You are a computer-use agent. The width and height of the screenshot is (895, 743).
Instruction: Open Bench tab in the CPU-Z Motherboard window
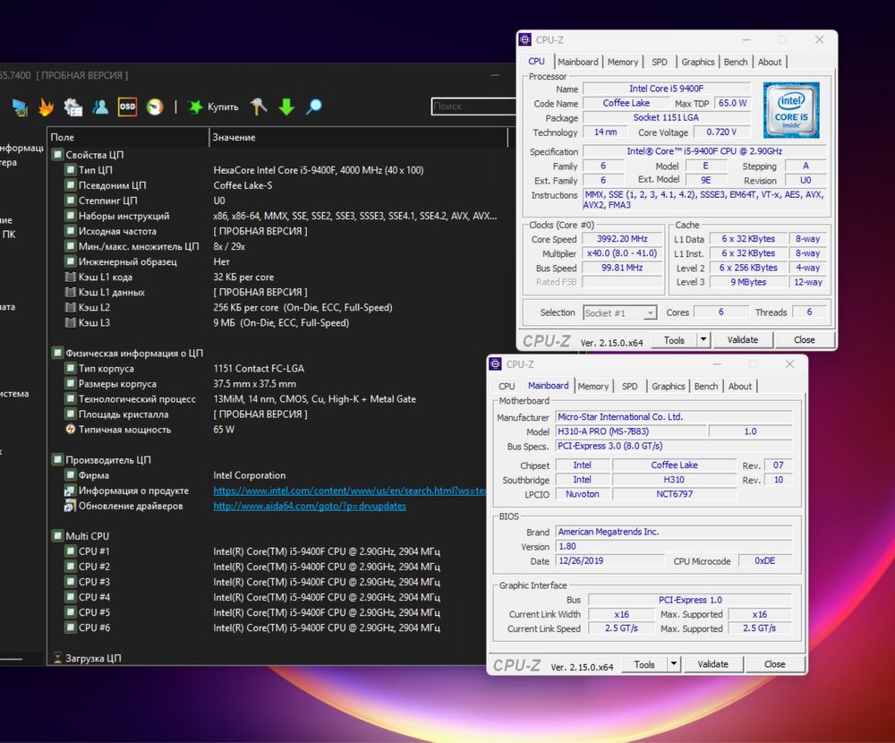(706, 386)
